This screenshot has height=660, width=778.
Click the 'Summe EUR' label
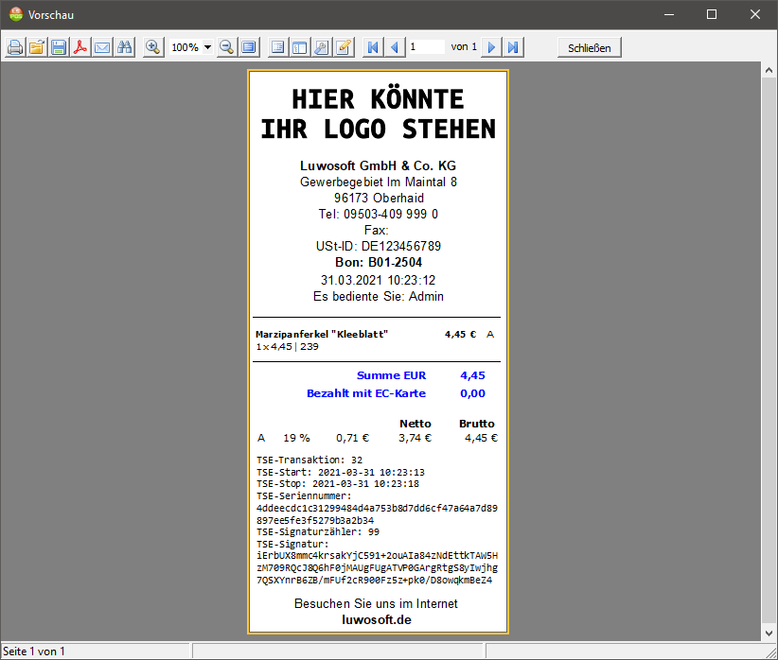392,375
